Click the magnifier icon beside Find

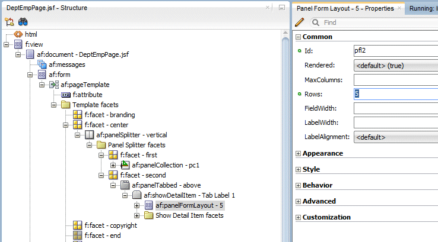[316, 22]
